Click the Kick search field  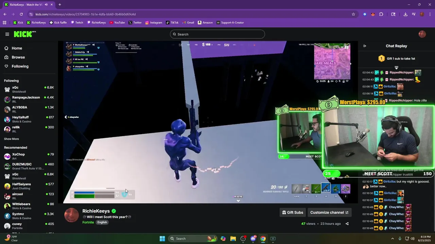(217, 34)
